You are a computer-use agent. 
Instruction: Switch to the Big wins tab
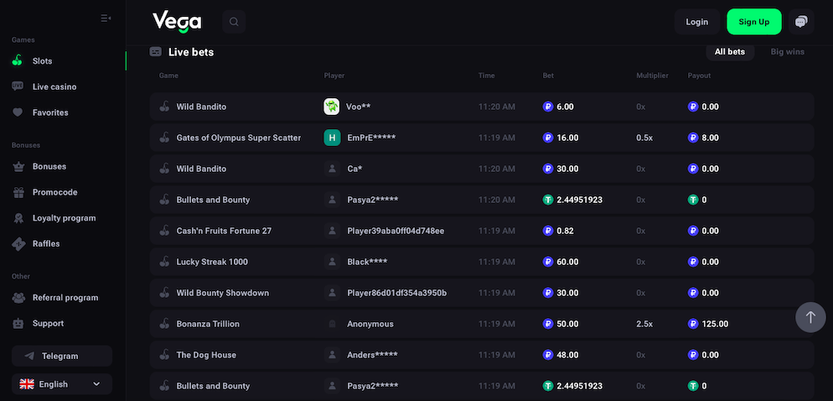[787, 52]
